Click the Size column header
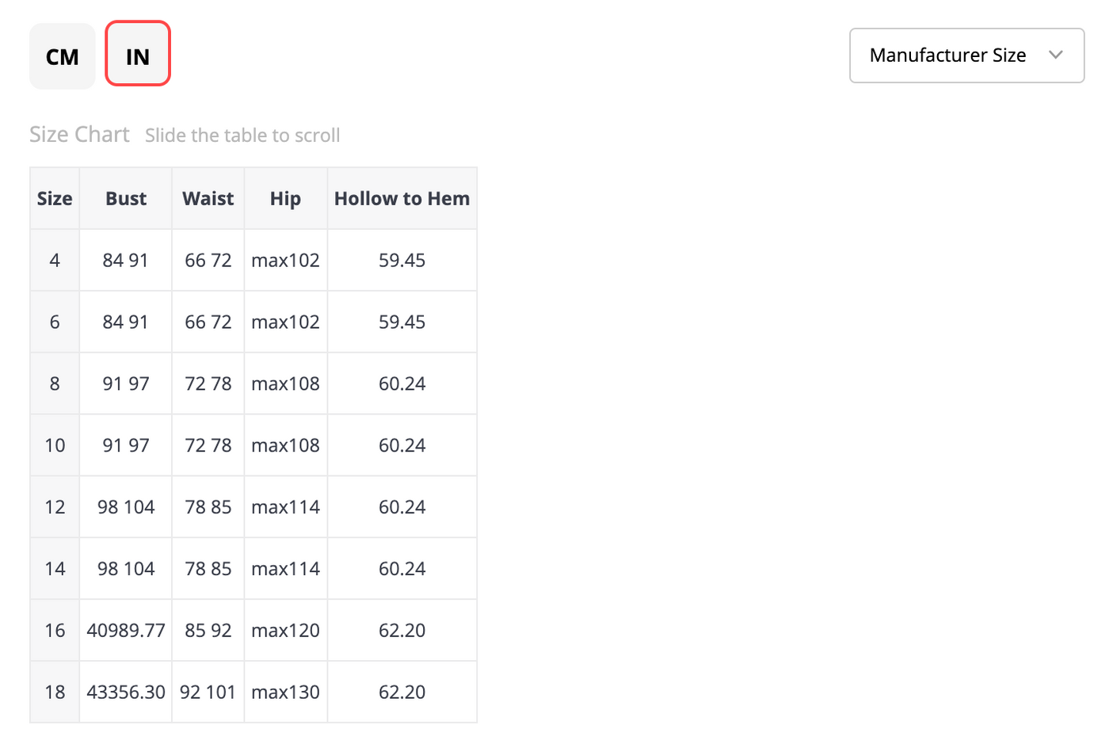 tap(55, 199)
